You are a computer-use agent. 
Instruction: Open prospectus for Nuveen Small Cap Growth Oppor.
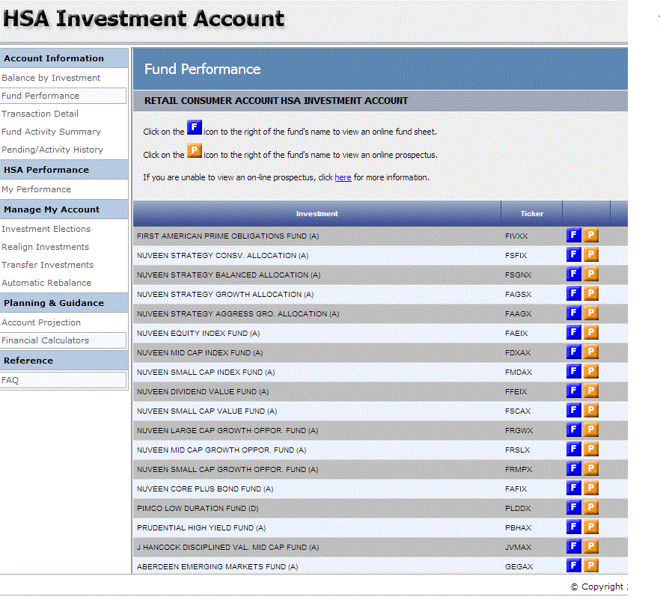pyautogui.click(x=591, y=468)
